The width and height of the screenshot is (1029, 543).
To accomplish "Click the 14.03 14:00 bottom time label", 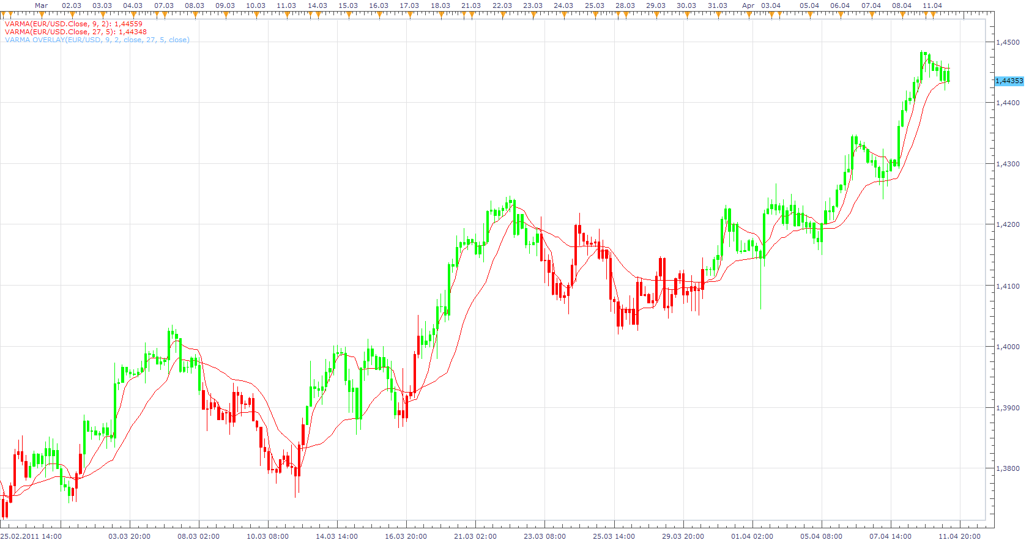I will pyautogui.click(x=337, y=536).
